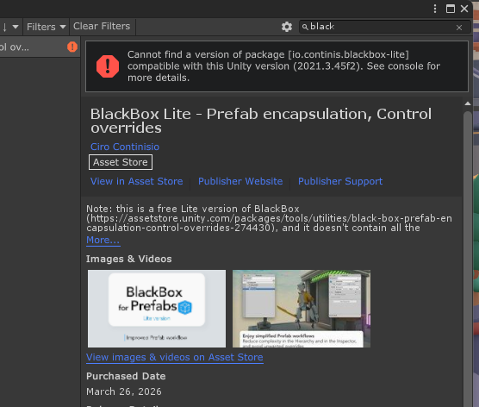479x407 pixels.
Task: Click the Asset Store tag label
Action: (121, 162)
